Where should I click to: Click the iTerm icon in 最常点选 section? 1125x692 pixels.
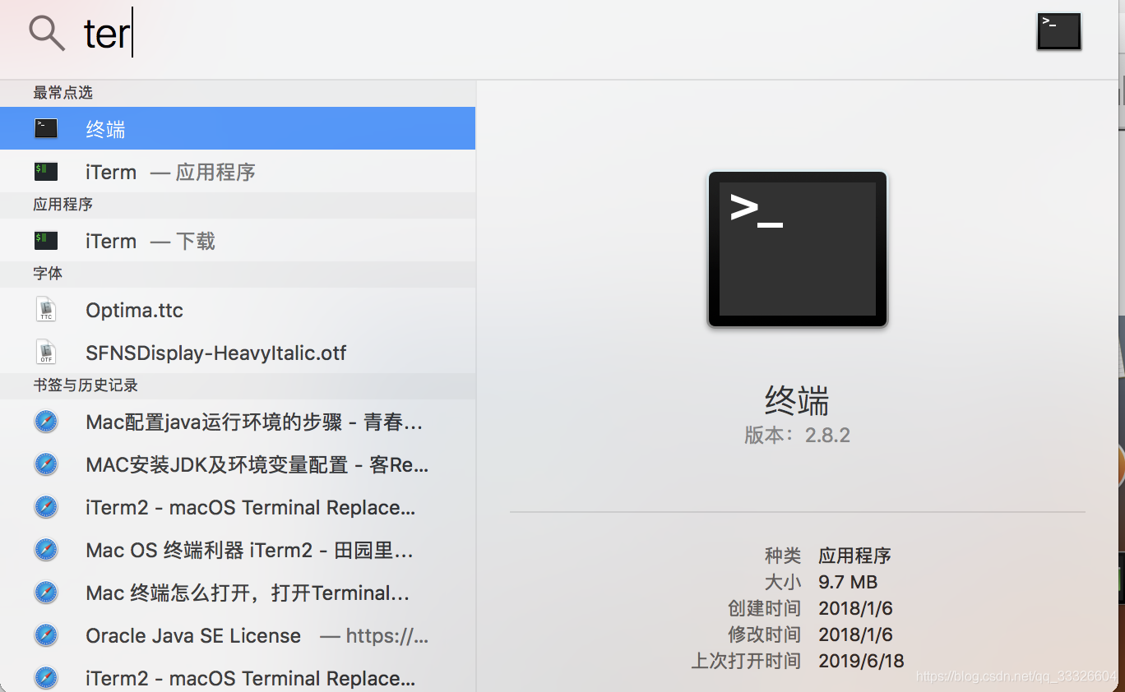coord(46,172)
